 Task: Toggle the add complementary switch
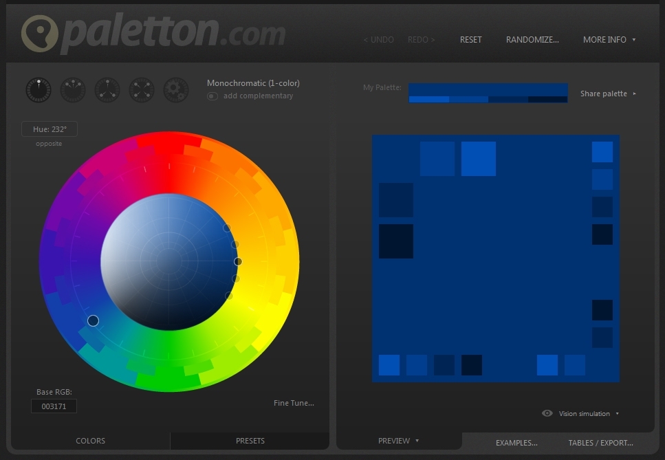tap(212, 96)
